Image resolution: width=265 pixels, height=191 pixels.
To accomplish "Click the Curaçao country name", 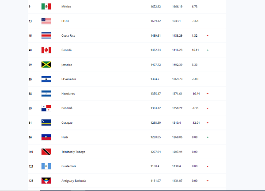I will tap(68, 123).
